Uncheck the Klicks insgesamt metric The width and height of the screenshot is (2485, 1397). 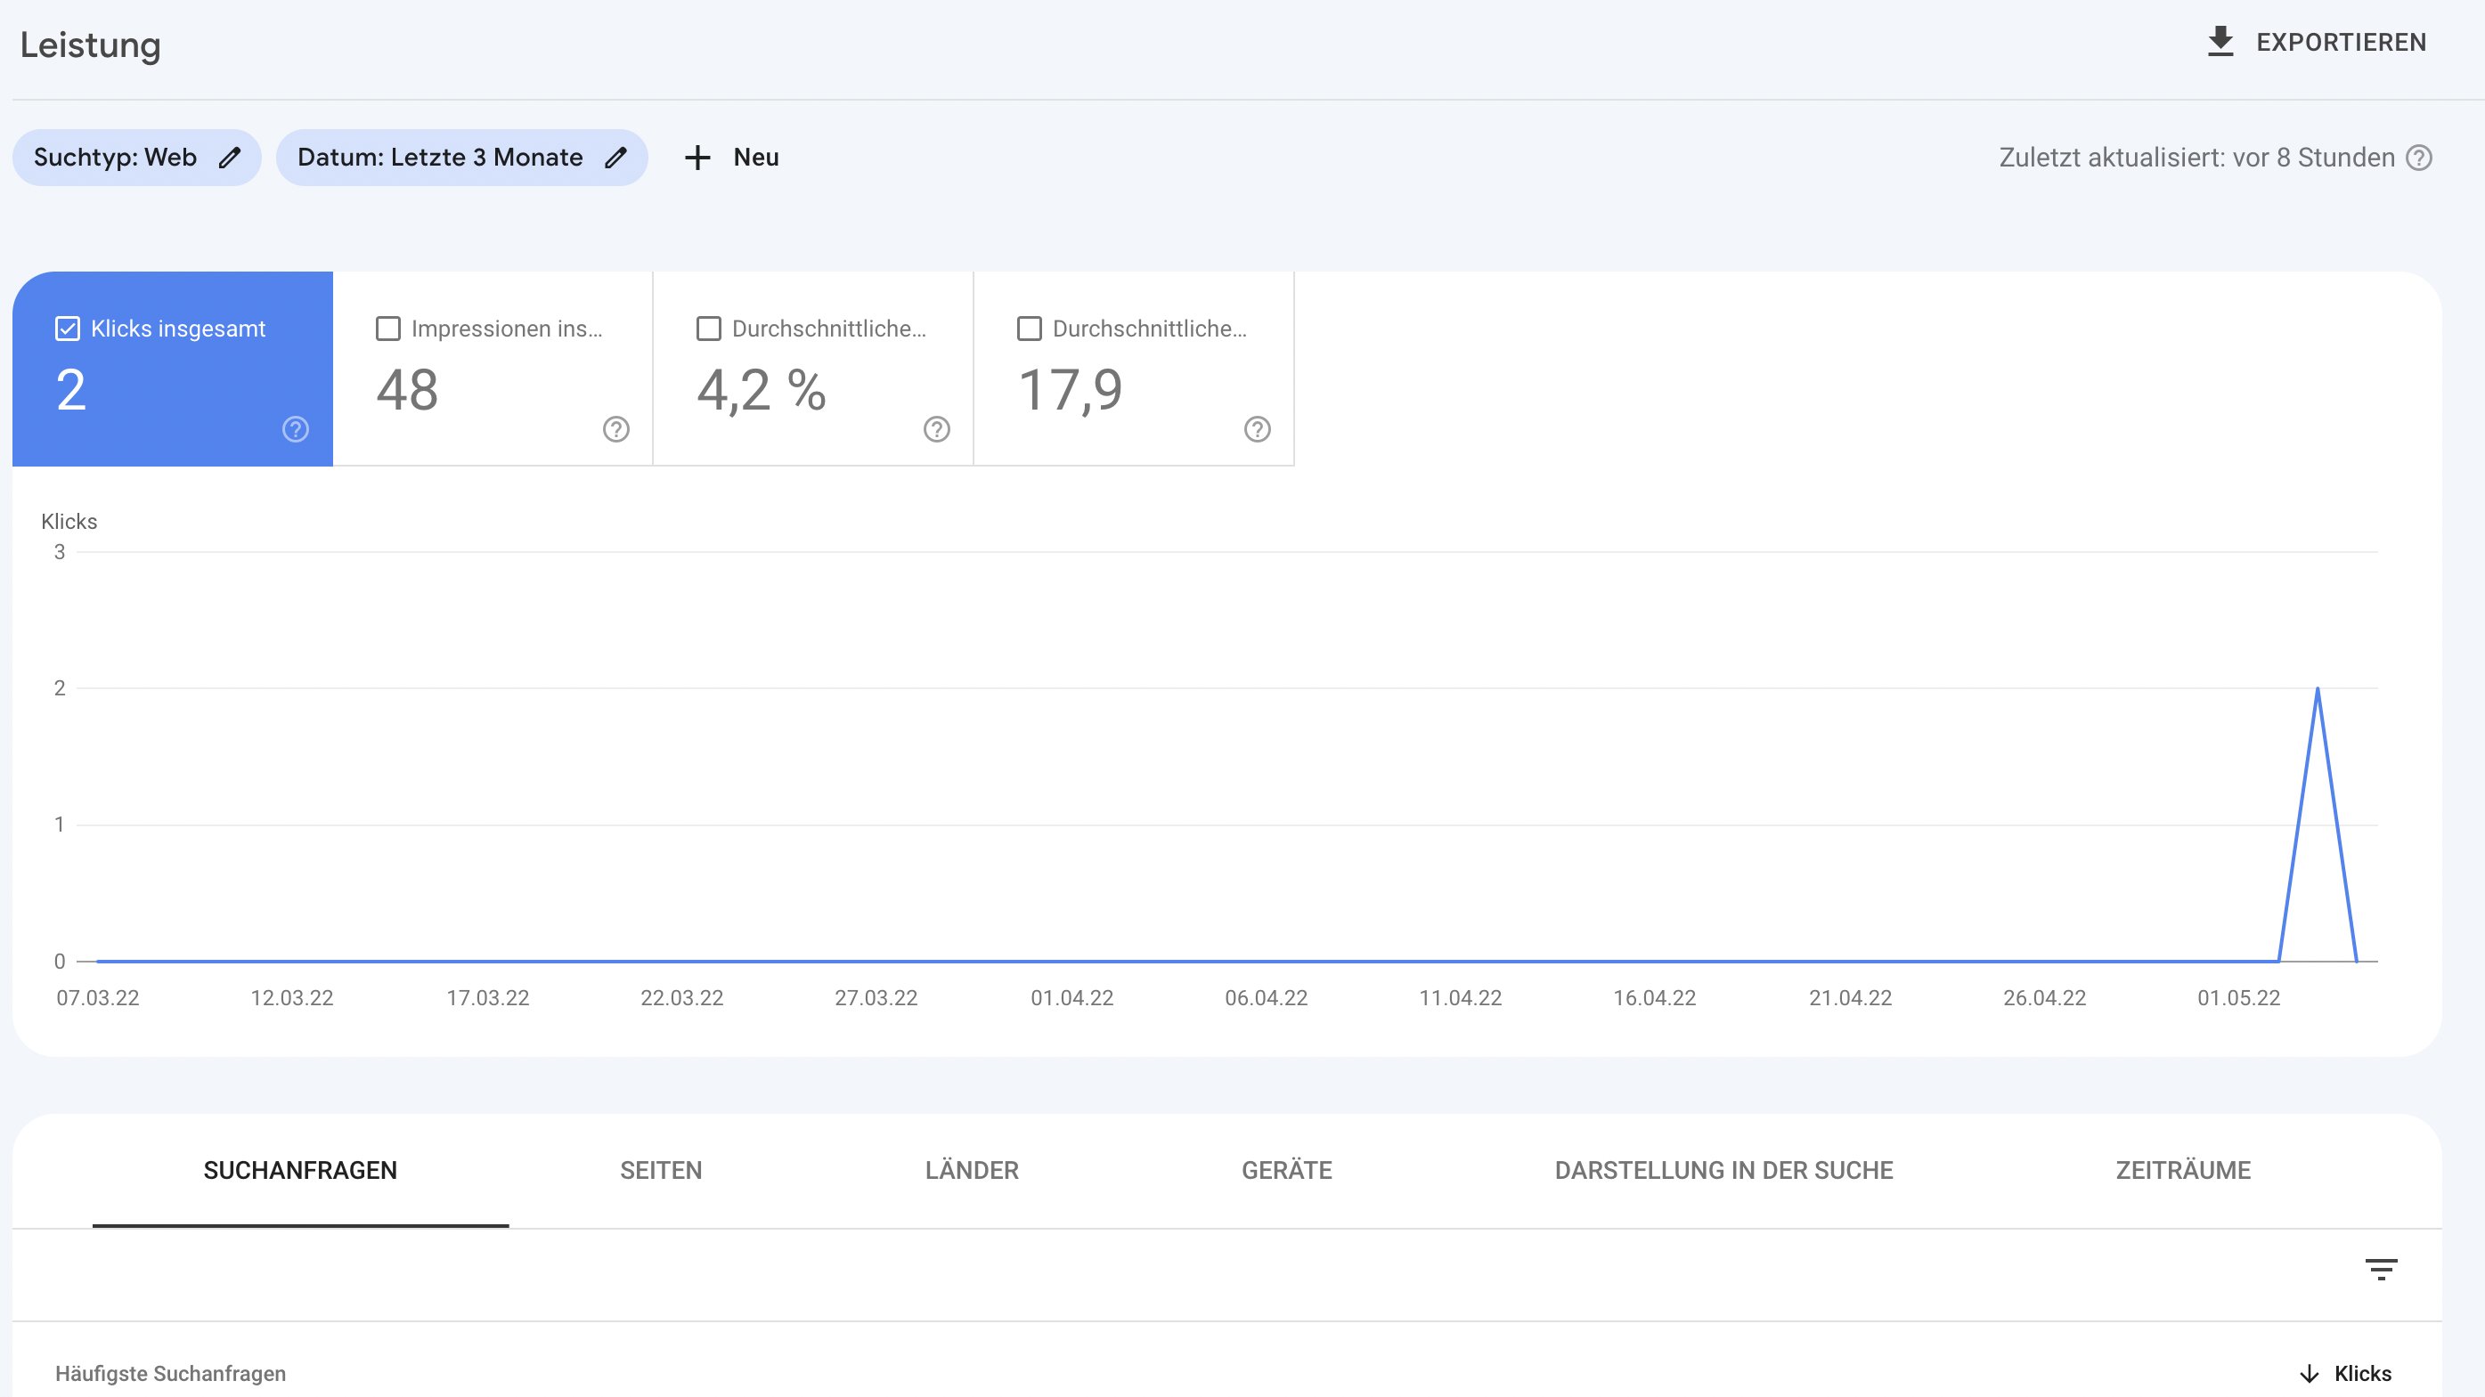tap(67, 328)
